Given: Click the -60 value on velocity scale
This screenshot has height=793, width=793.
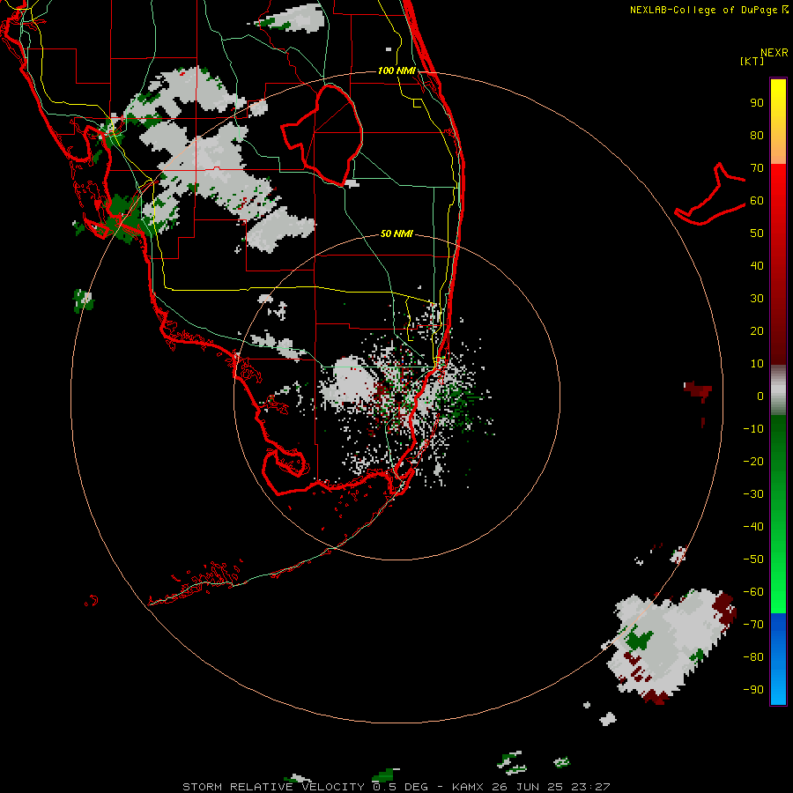Looking at the screenshot, I should click(x=753, y=592).
